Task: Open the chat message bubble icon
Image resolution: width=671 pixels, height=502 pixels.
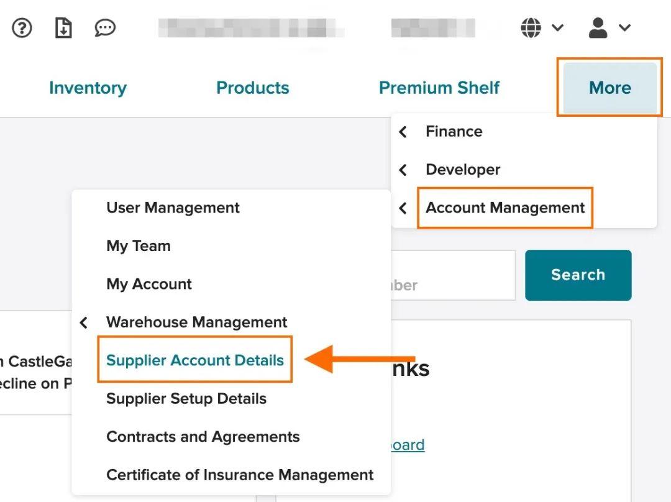Action: pos(105,28)
